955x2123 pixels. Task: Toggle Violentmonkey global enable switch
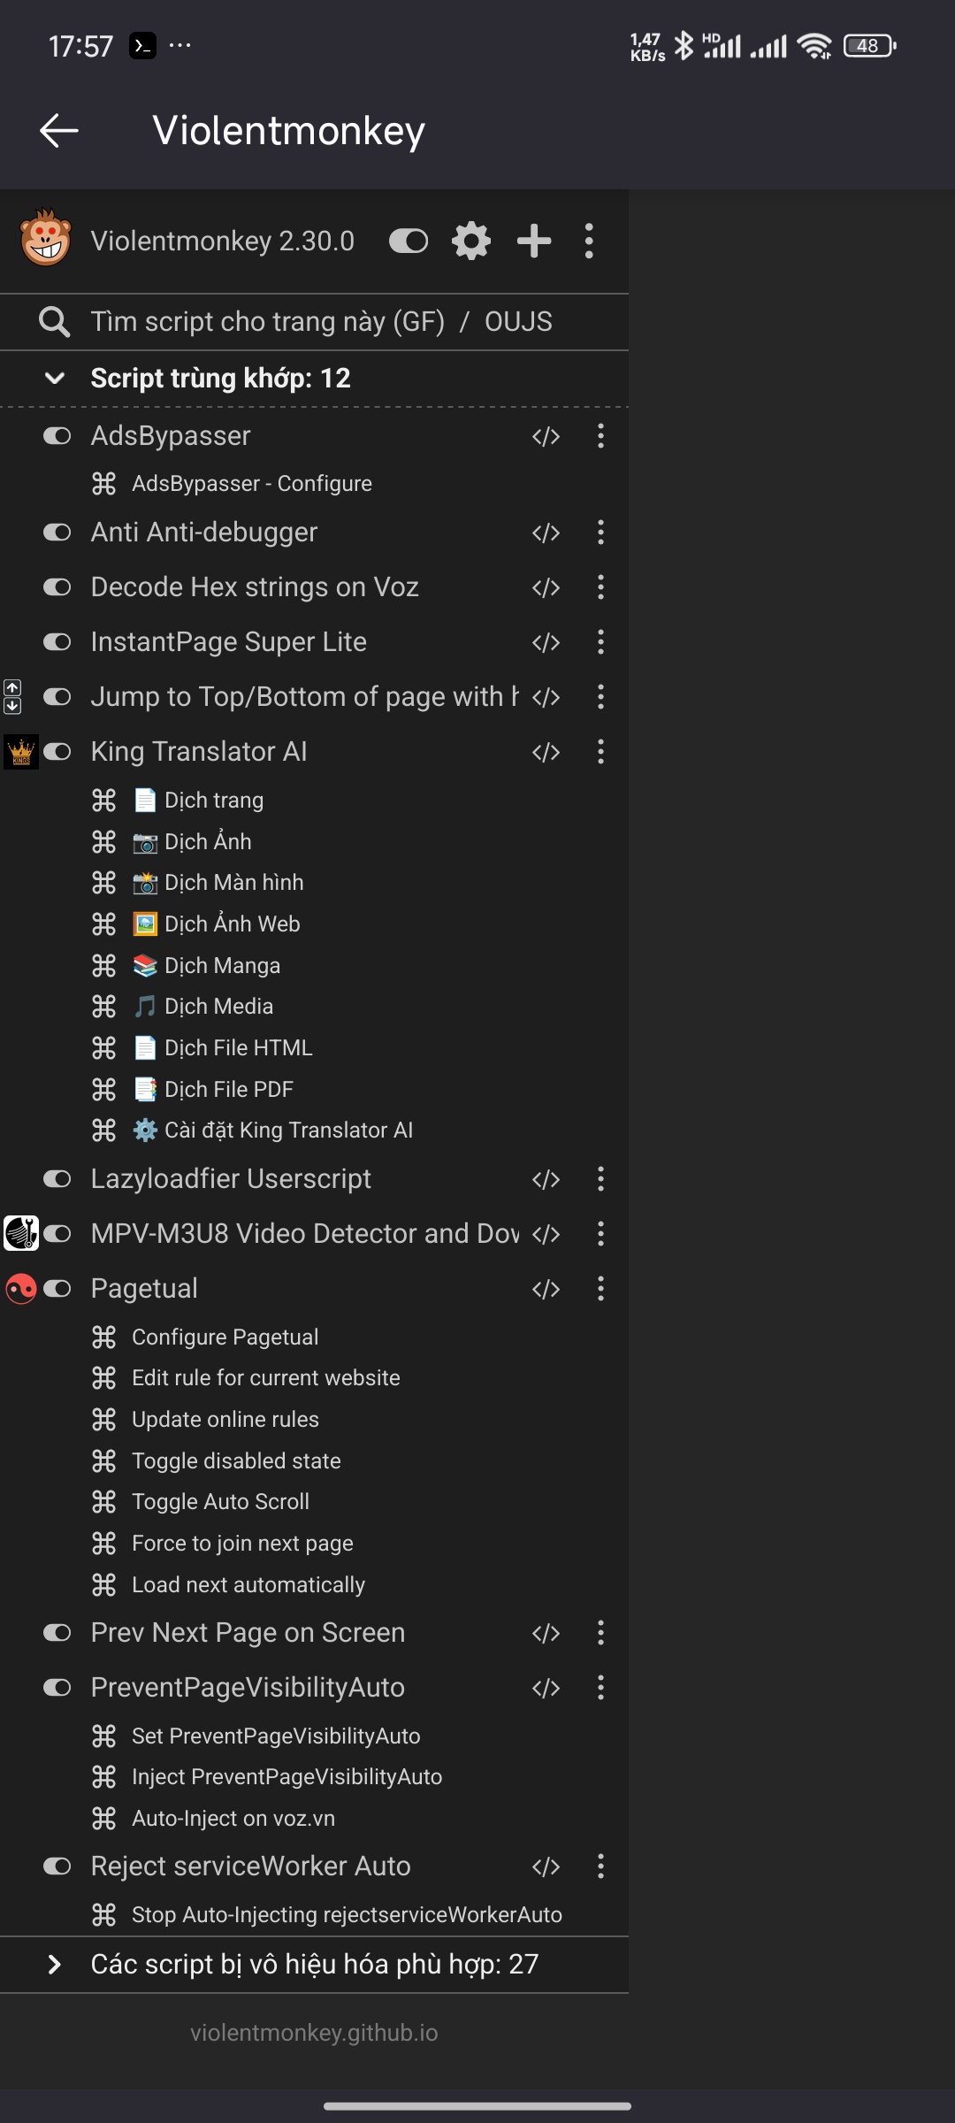409,241
